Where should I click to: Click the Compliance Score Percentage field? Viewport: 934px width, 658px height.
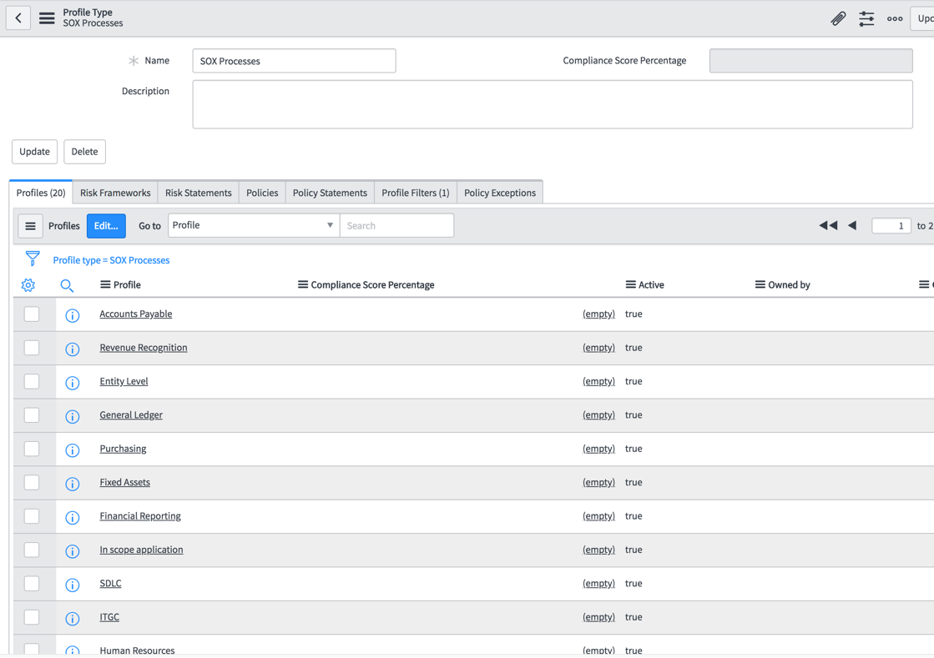(810, 61)
